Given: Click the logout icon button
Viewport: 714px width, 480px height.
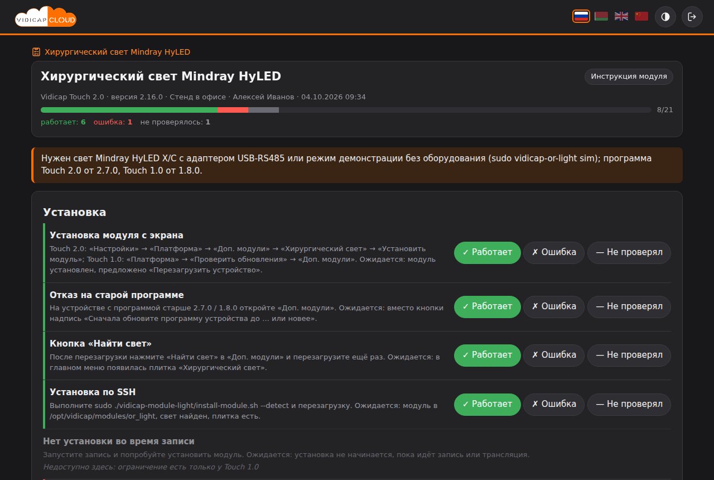Looking at the screenshot, I should tap(692, 17).
